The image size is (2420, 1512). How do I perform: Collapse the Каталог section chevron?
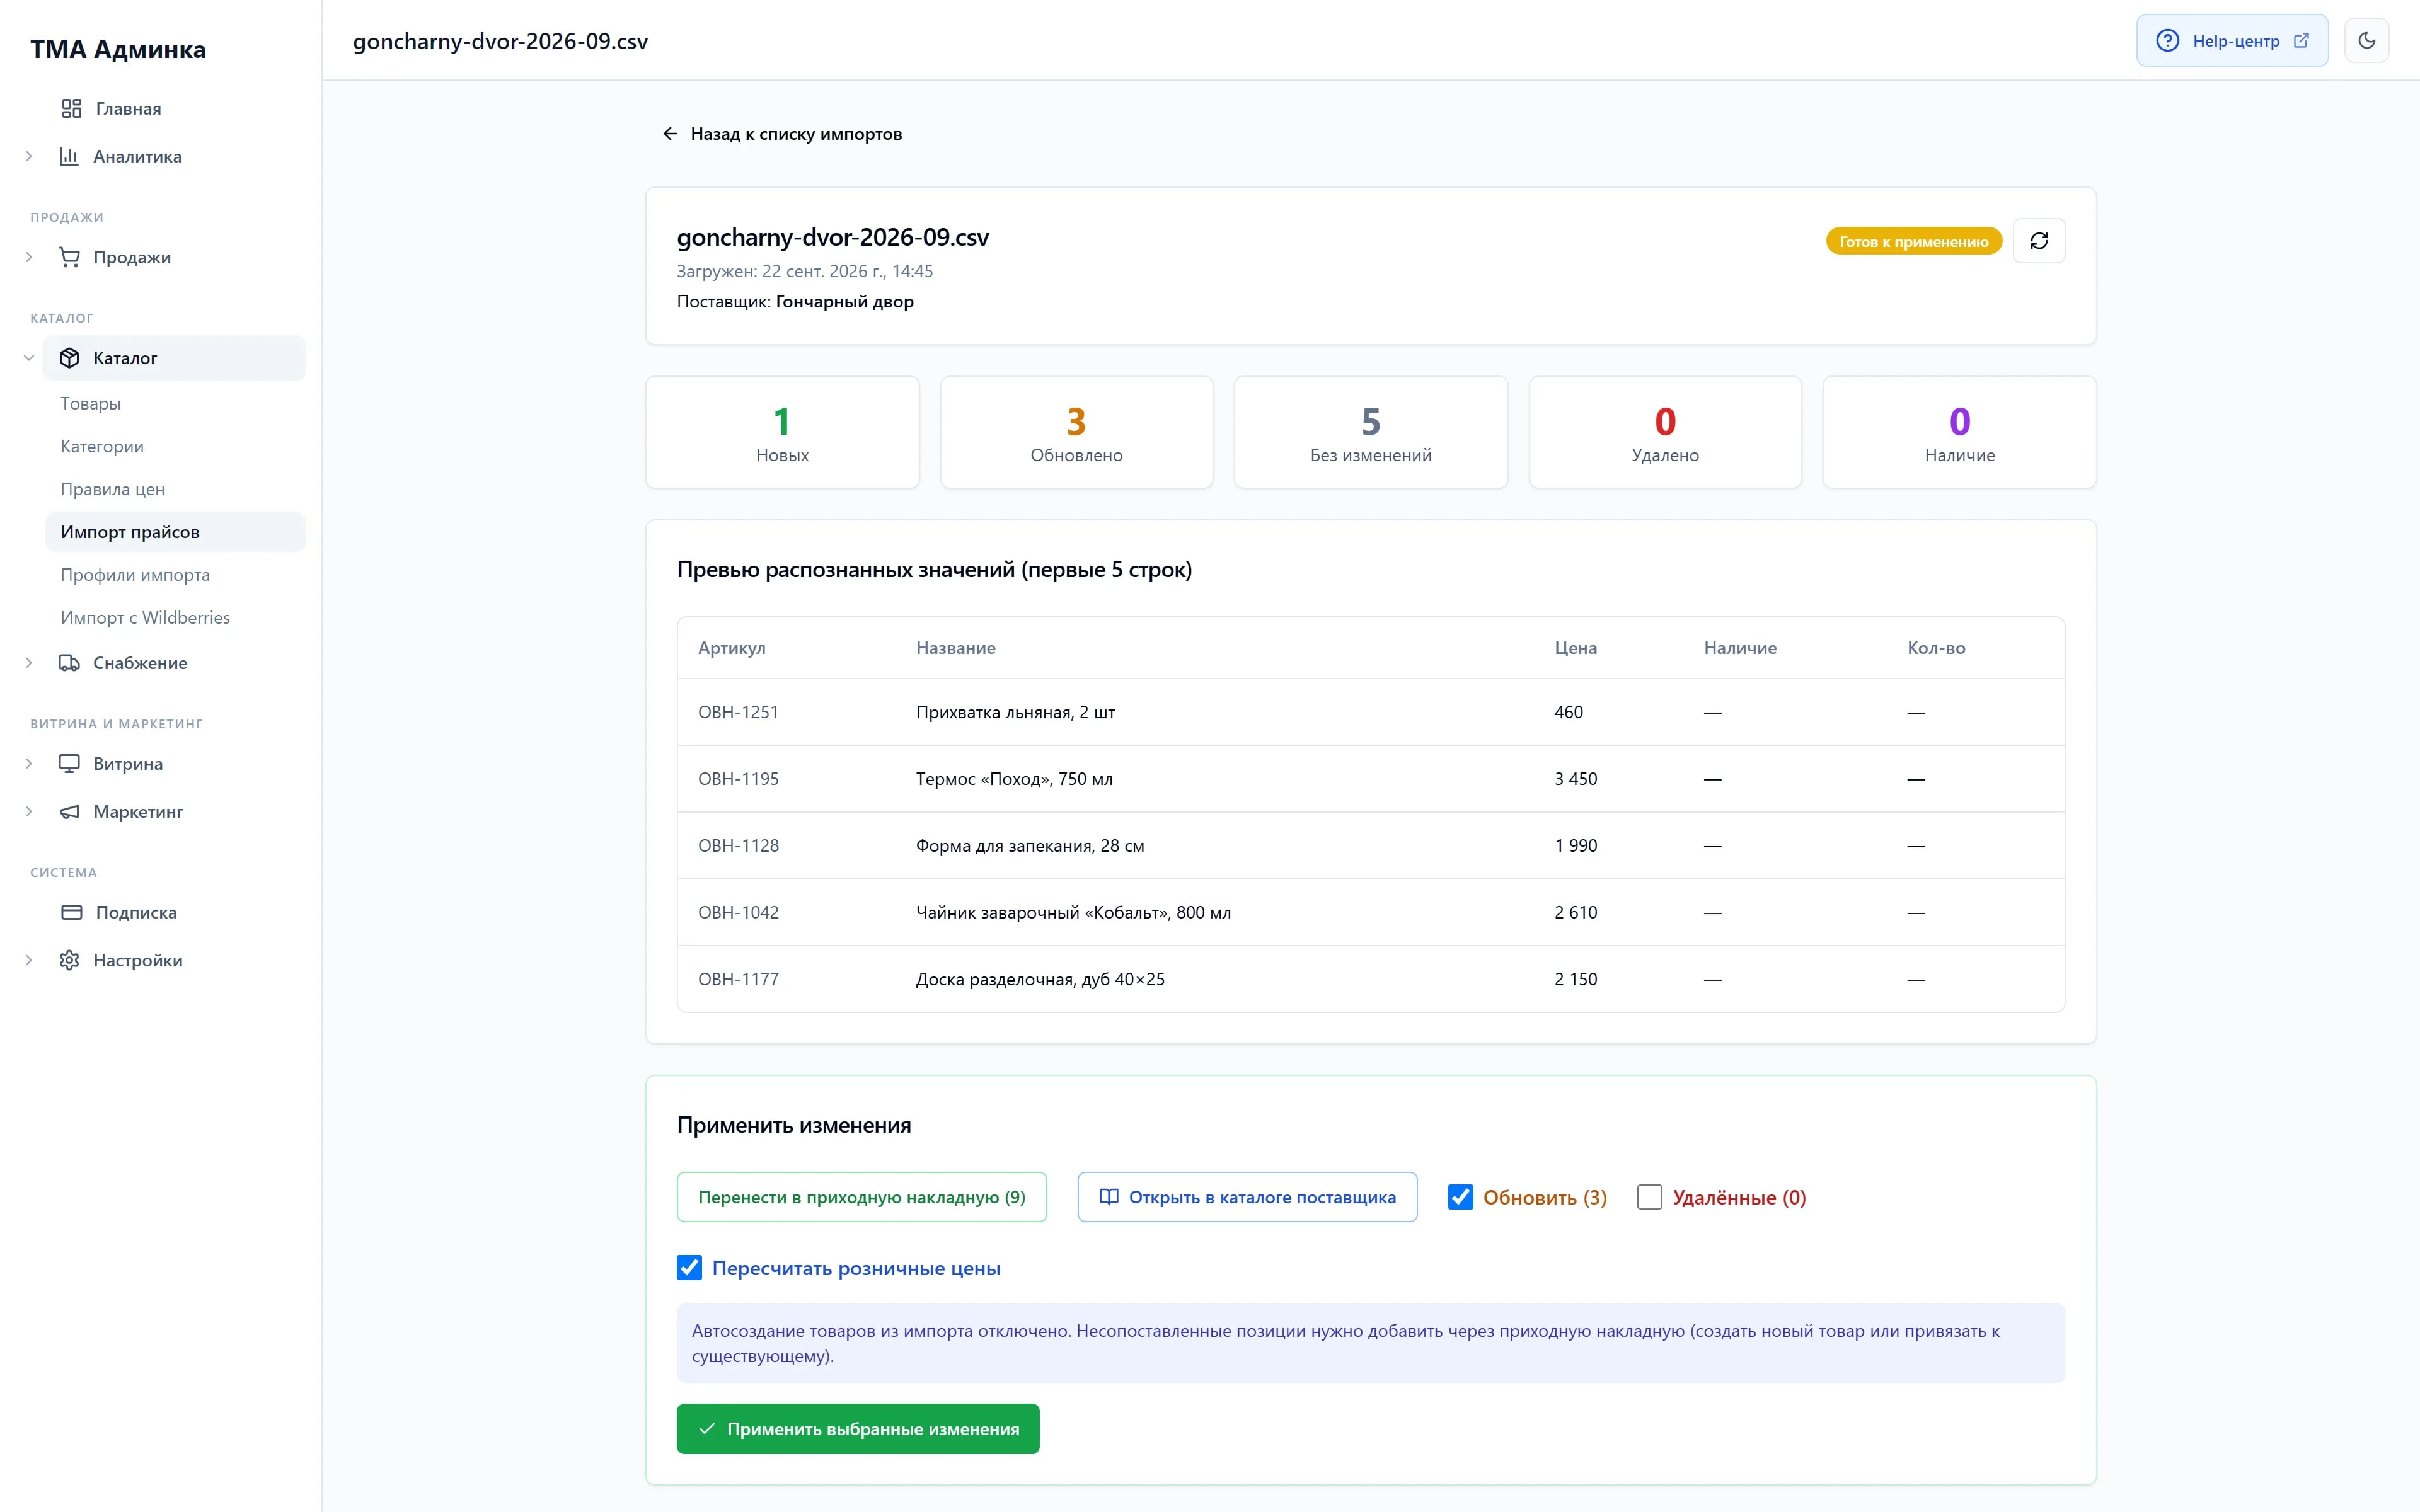click(x=29, y=358)
